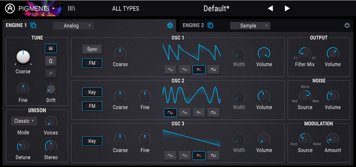Go to next preset with right arrow

287,9
